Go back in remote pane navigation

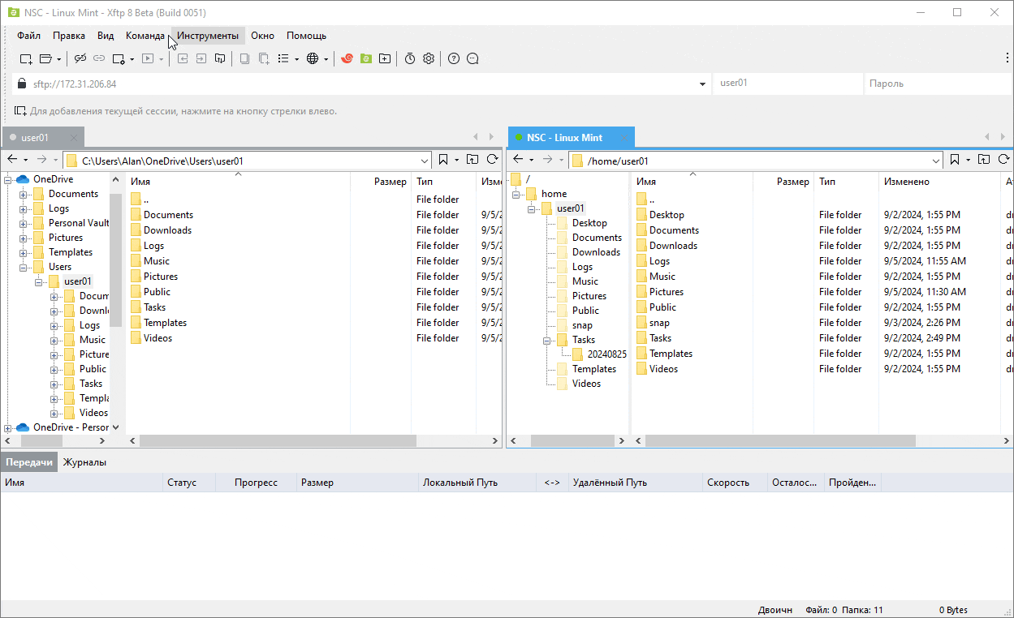click(518, 160)
